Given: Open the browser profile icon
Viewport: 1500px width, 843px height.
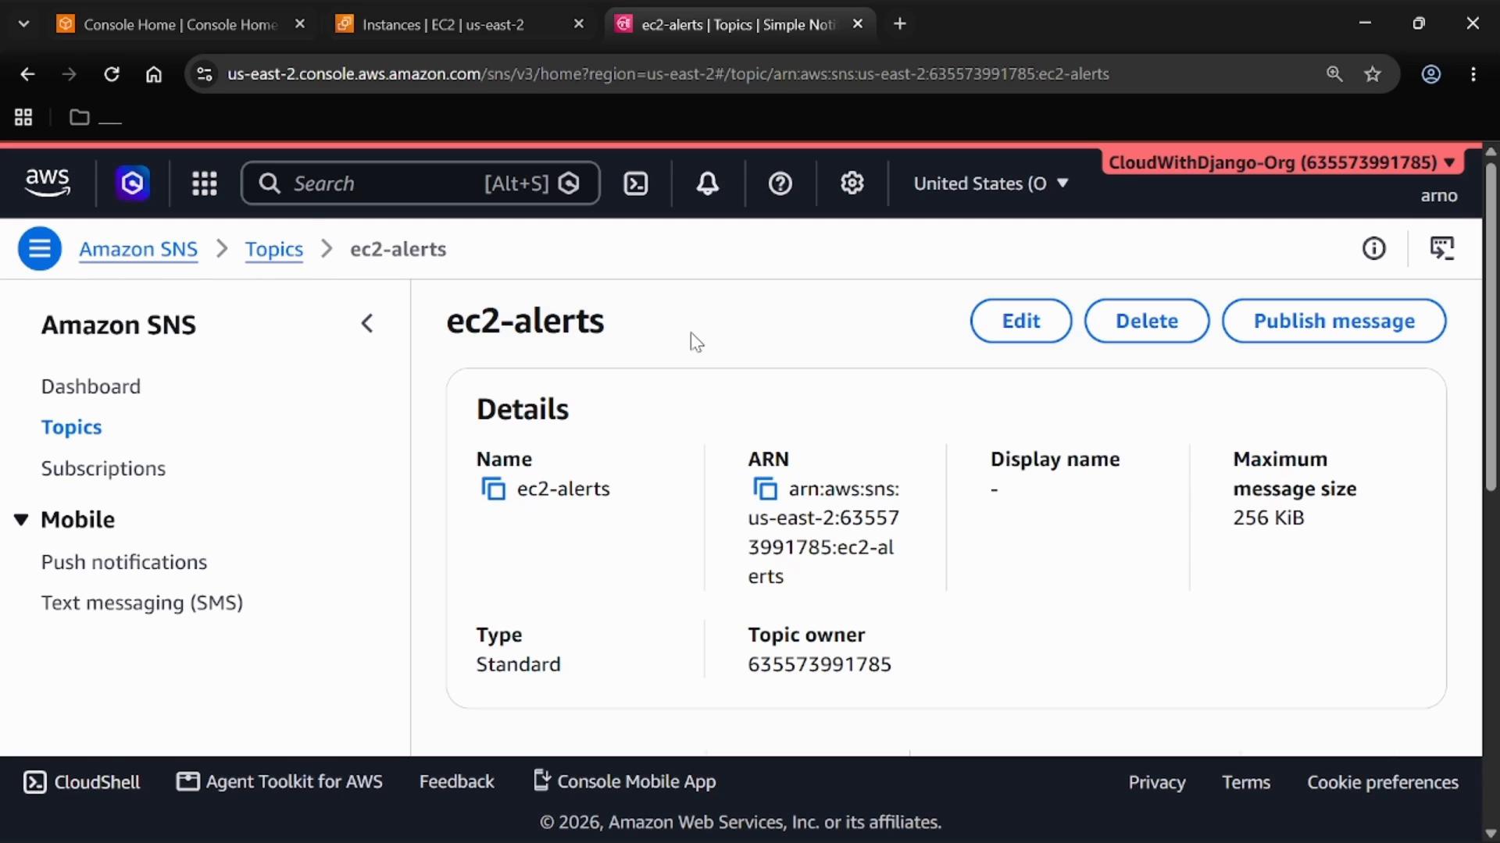Looking at the screenshot, I should pyautogui.click(x=1431, y=74).
